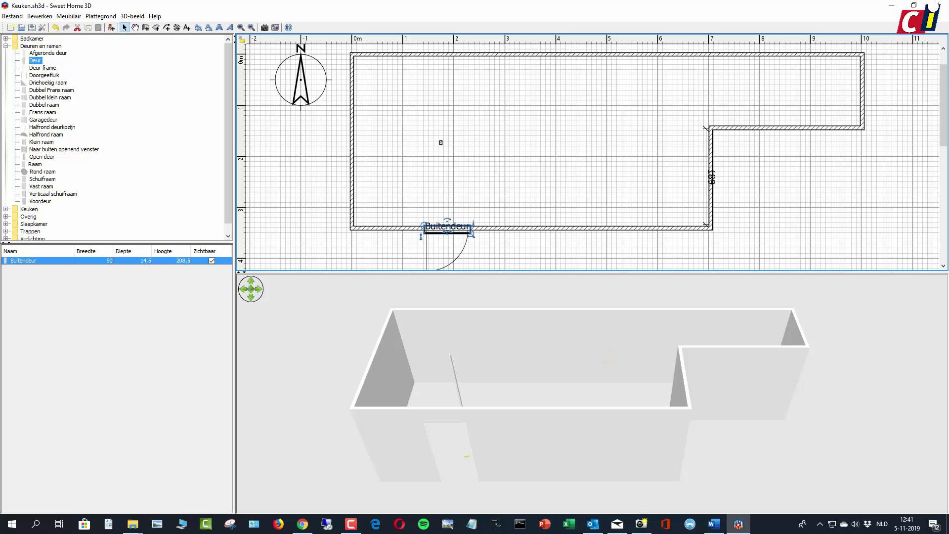Select the create dimensions tool
The height and width of the screenshot is (534, 949).
[x=177, y=27]
